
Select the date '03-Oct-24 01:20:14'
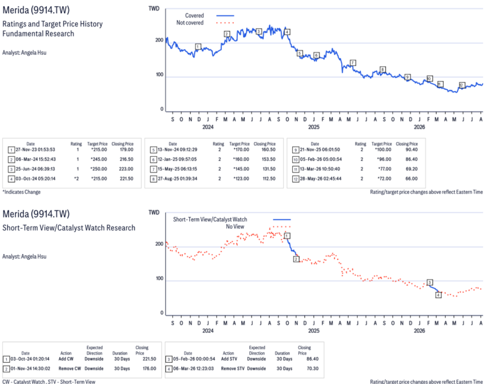click(x=30, y=359)
